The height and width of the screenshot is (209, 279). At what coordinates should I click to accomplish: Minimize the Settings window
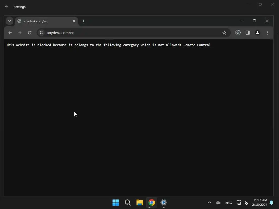click(247, 4)
